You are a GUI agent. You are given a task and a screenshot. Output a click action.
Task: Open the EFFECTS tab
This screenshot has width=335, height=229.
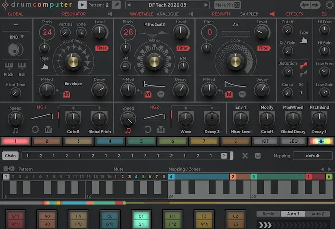click(294, 14)
